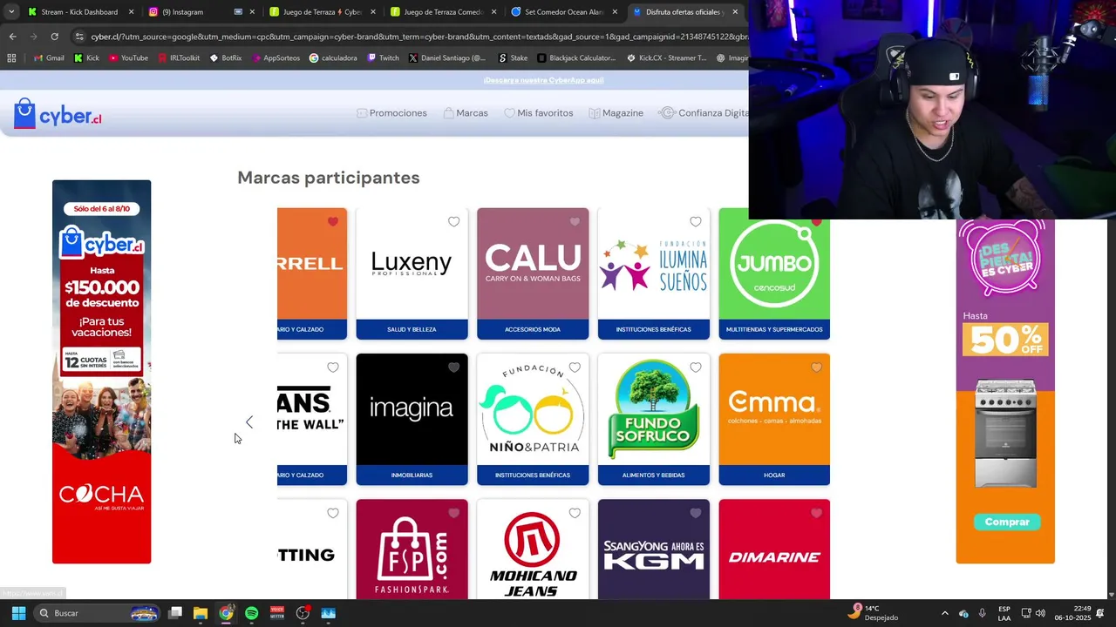Open the AppSorteos bookmark

pos(276,58)
